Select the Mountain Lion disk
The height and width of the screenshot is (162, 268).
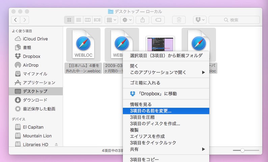click(x=36, y=136)
